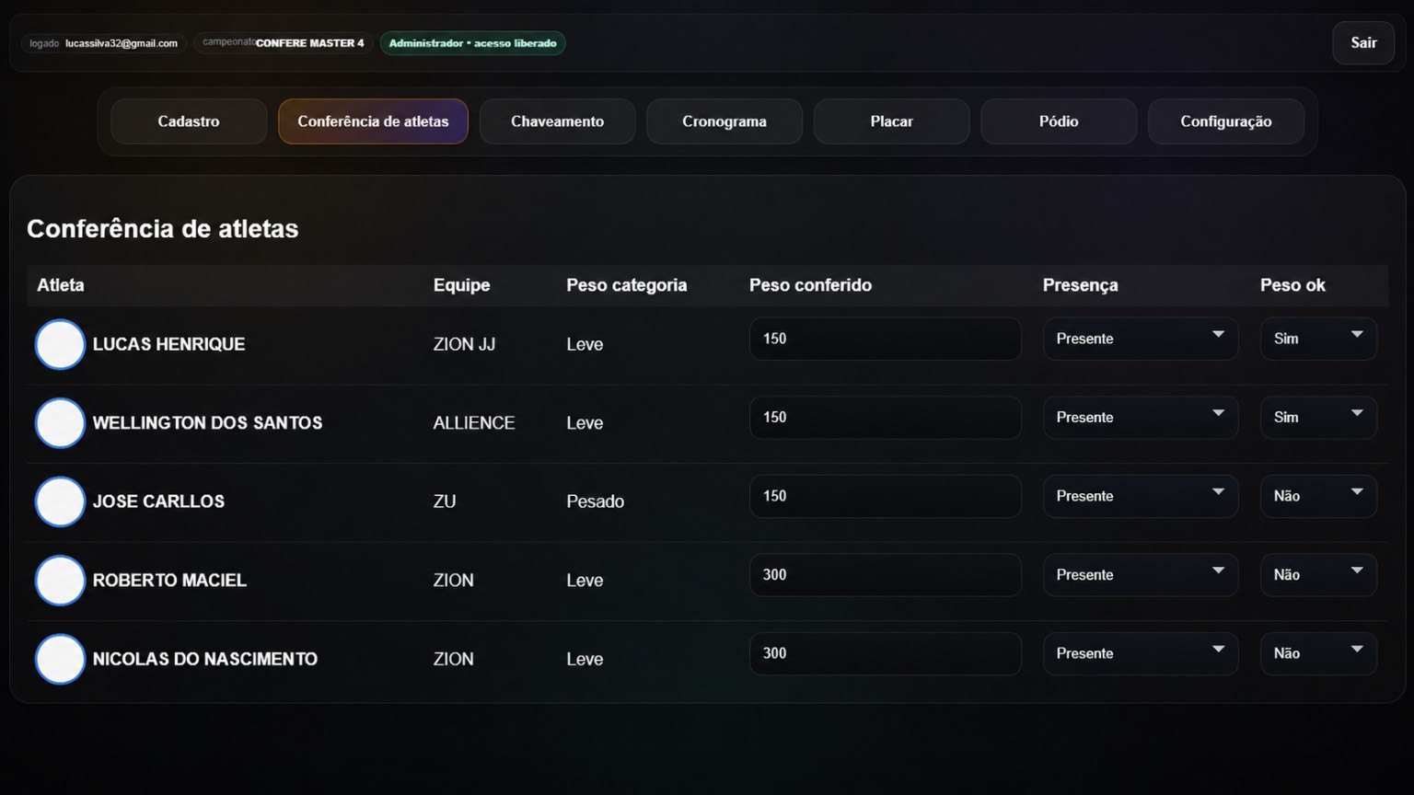The height and width of the screenshot is (795, 1414).
Task: Open Nicolas do Nascimento's Peso ok dropdown
Action: pos(1318,653)
